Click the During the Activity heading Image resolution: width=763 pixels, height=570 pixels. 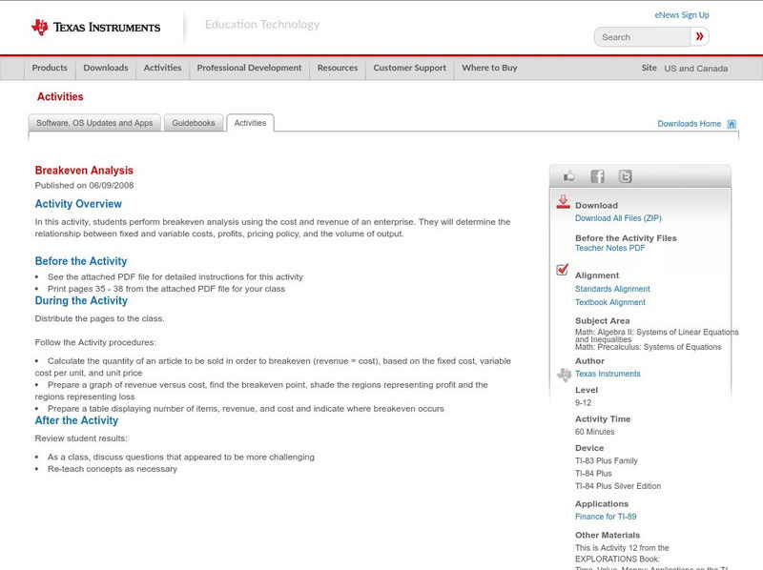point(81,300)
